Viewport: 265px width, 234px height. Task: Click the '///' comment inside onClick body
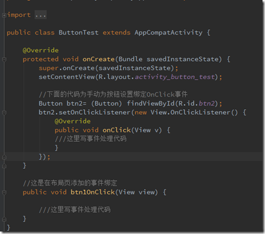(x=90, y=139)
